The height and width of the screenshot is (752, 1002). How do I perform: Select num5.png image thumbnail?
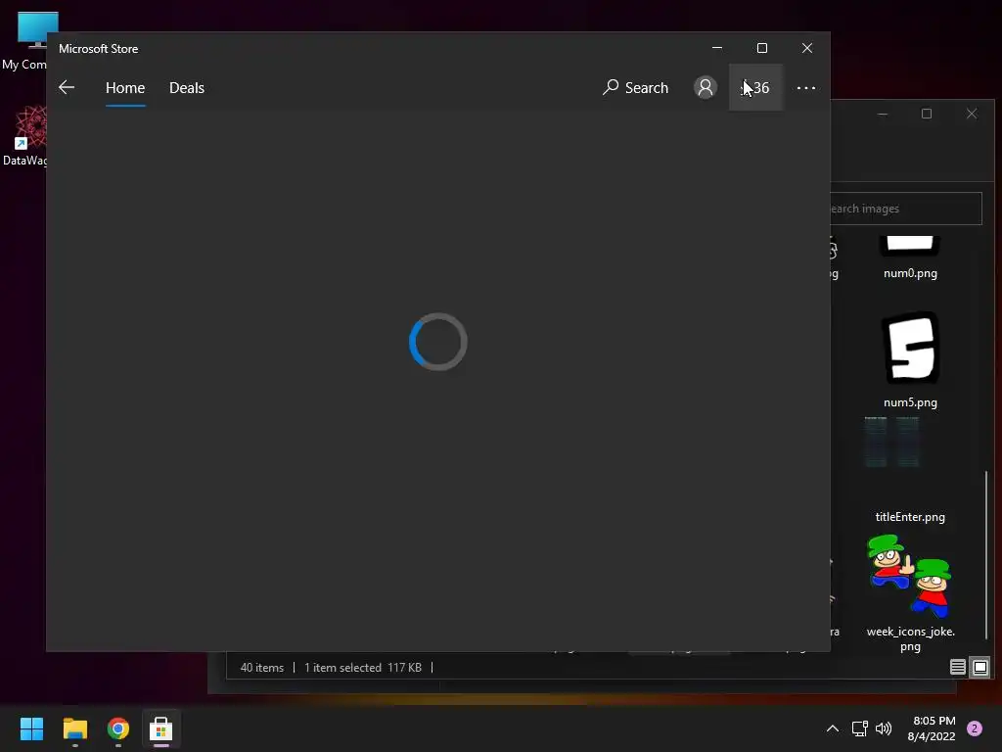910,348
